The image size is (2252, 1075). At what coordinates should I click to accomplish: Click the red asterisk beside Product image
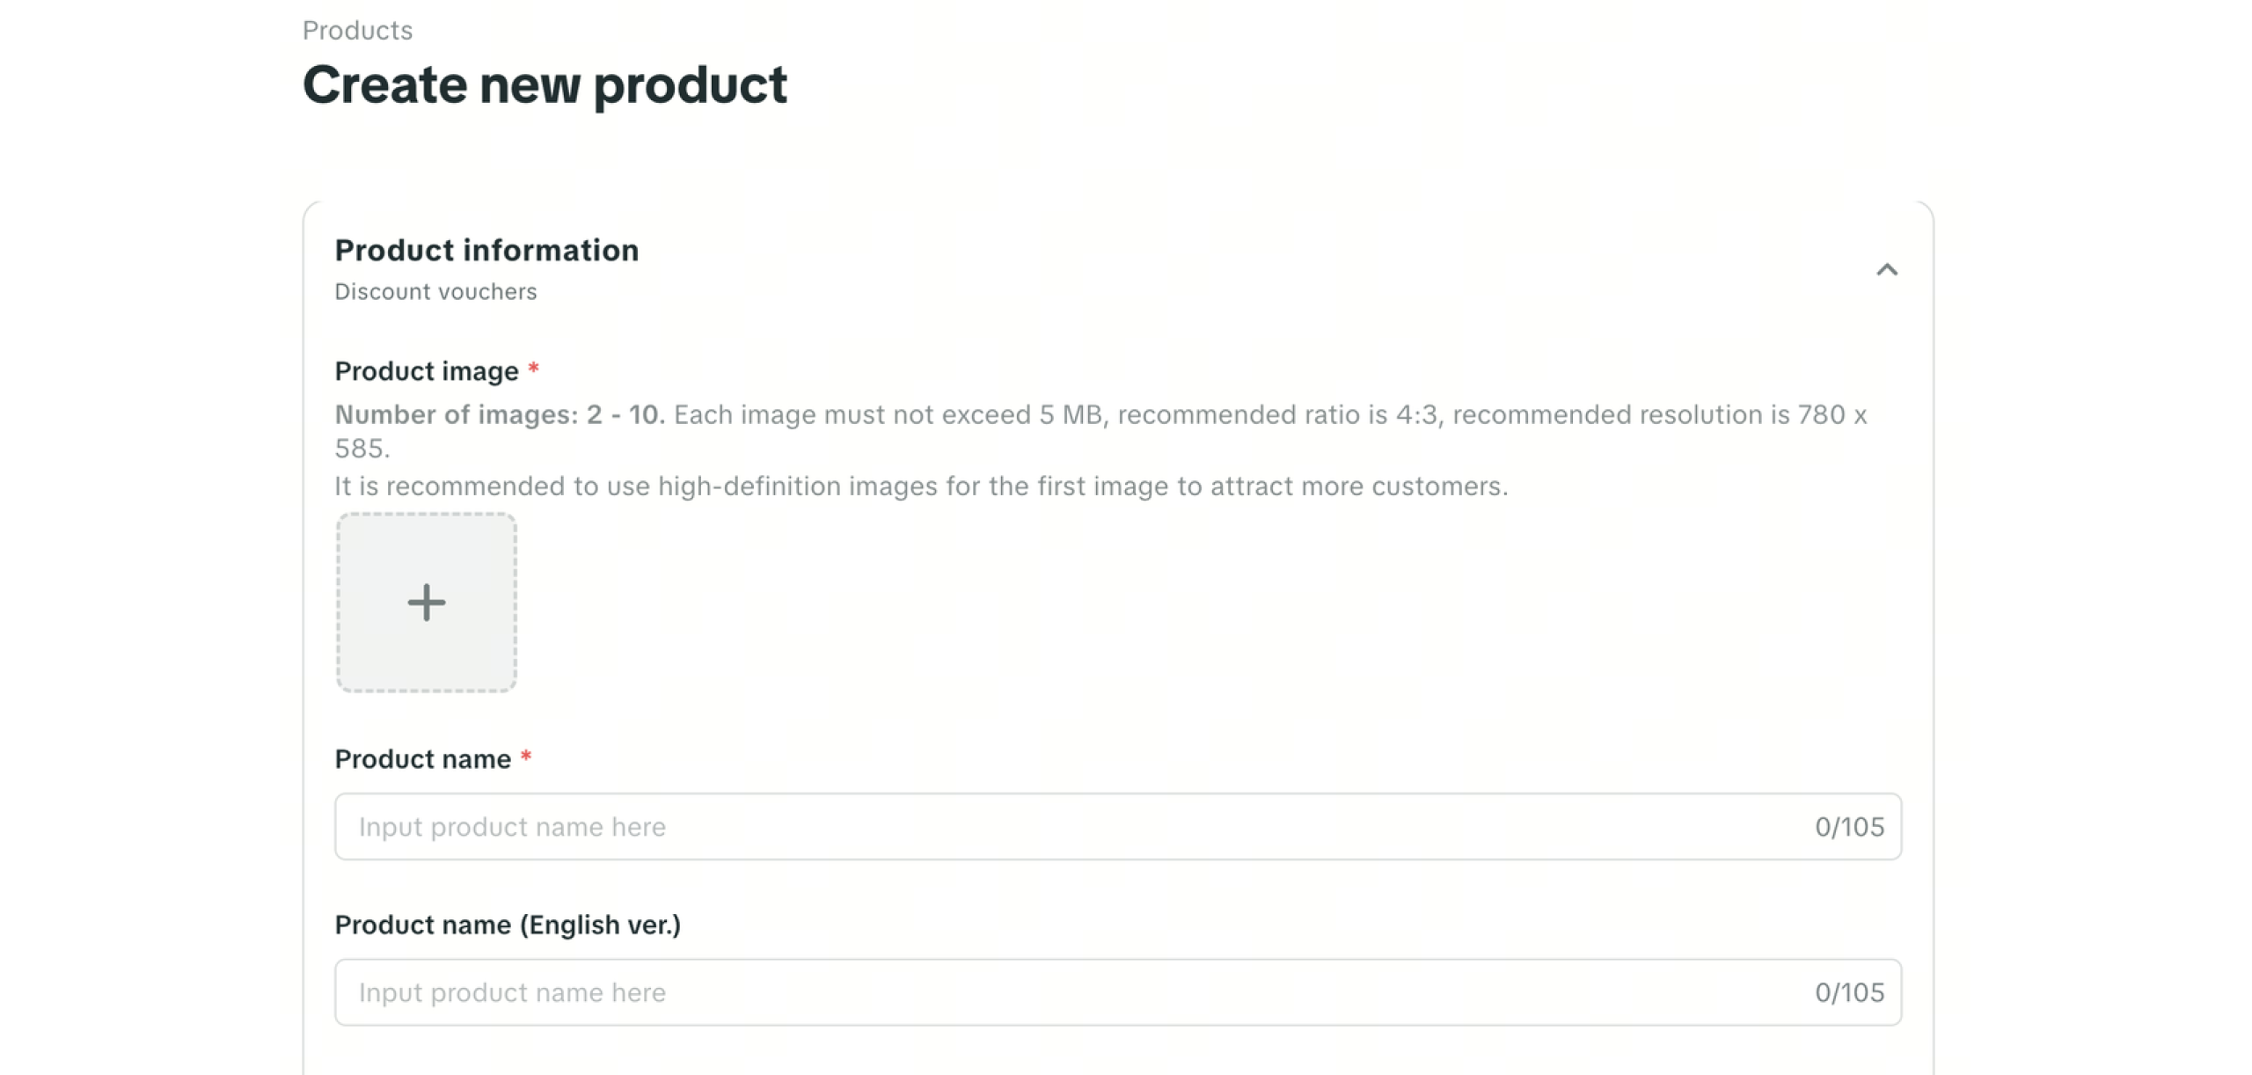(x=533, y=370)
